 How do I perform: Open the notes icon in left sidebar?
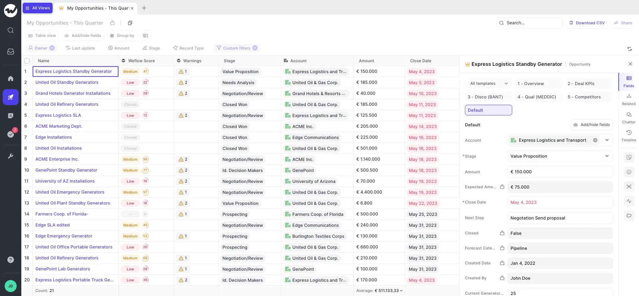pyautogui.click(x=11, y=116)
